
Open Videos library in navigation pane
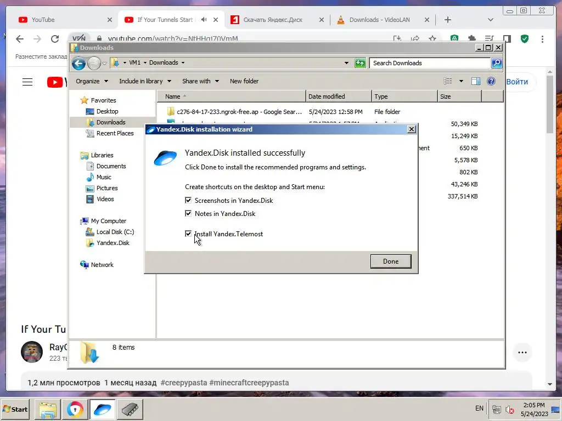point(105,199)
